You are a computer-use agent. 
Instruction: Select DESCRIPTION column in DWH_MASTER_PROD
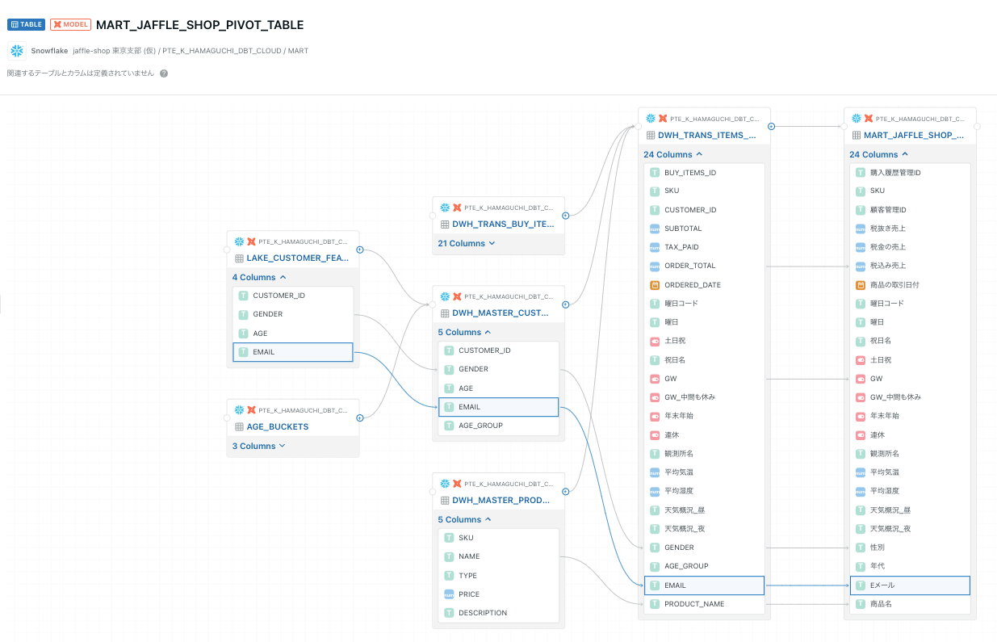pyautogui.click(x=499, y=613)
